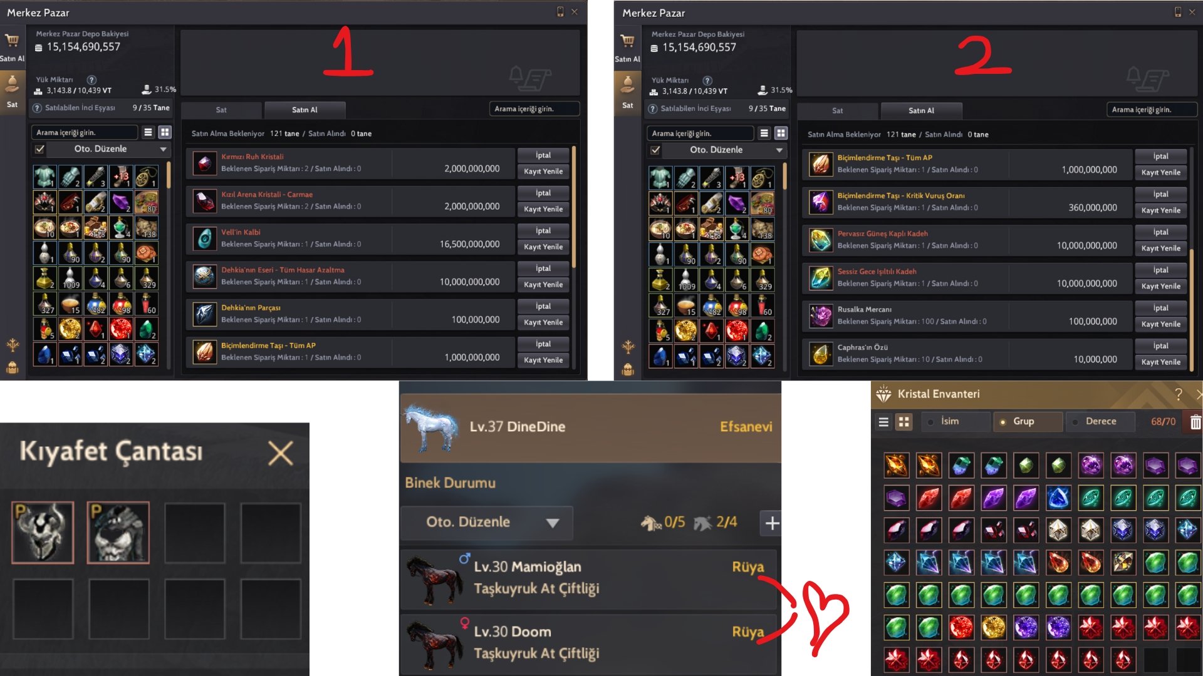This screenshot has width=1203, height=676.
Task: Click İptal for Vell'in Kalbi order
Action: click(543, 231)
